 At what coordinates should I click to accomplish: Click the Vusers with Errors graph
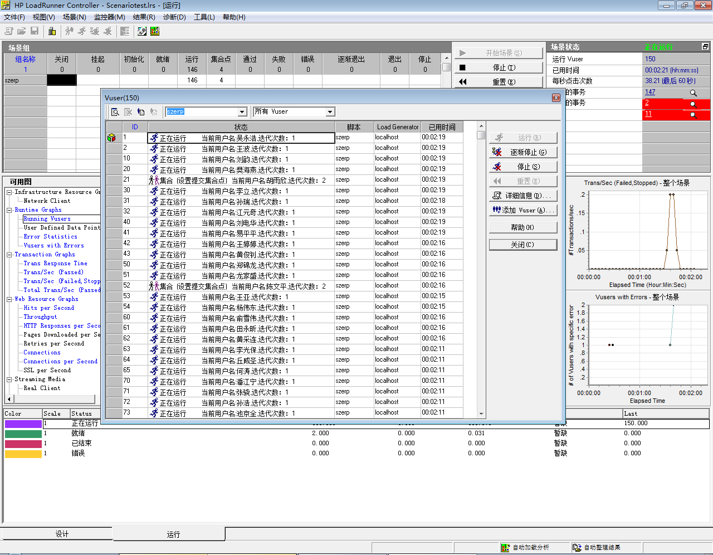(x=638, y=349)
